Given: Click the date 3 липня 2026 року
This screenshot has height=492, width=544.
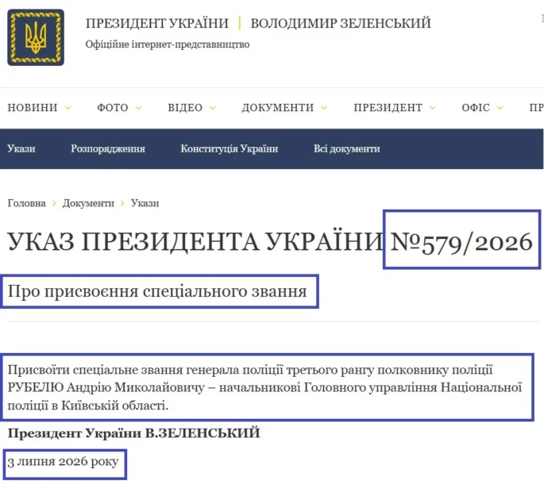Looking at the screenshot, I should coord(64,462).
